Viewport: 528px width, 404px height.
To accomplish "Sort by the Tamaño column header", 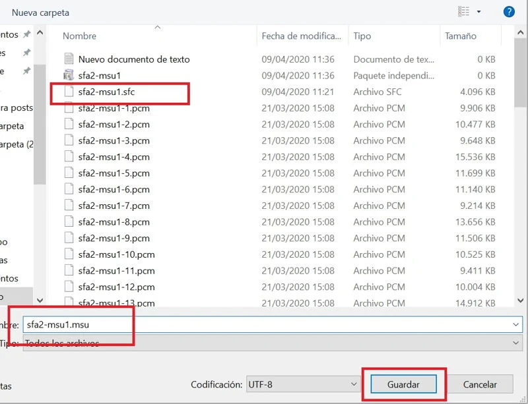I will tap(461, 36).
